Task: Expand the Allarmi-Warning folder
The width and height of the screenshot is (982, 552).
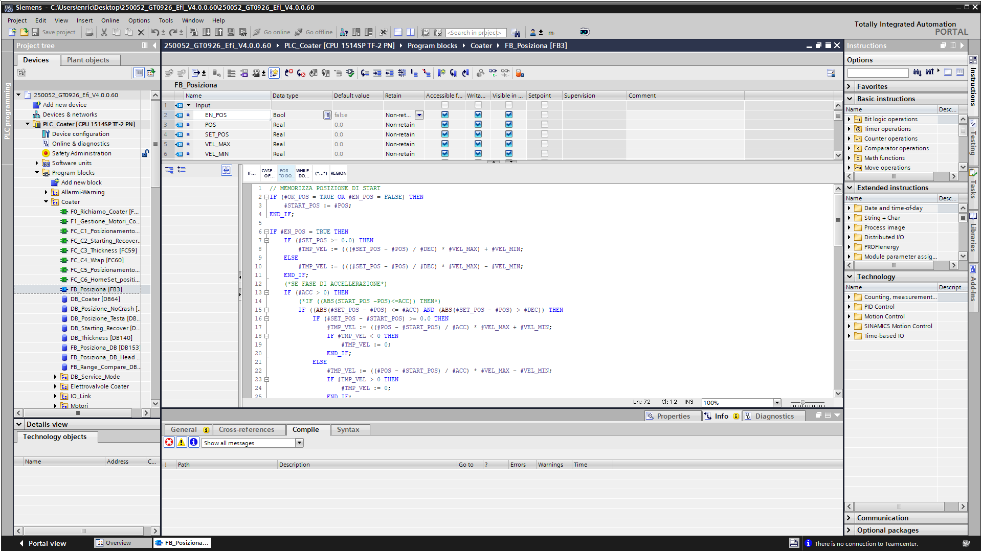Action: click(46, 192)
